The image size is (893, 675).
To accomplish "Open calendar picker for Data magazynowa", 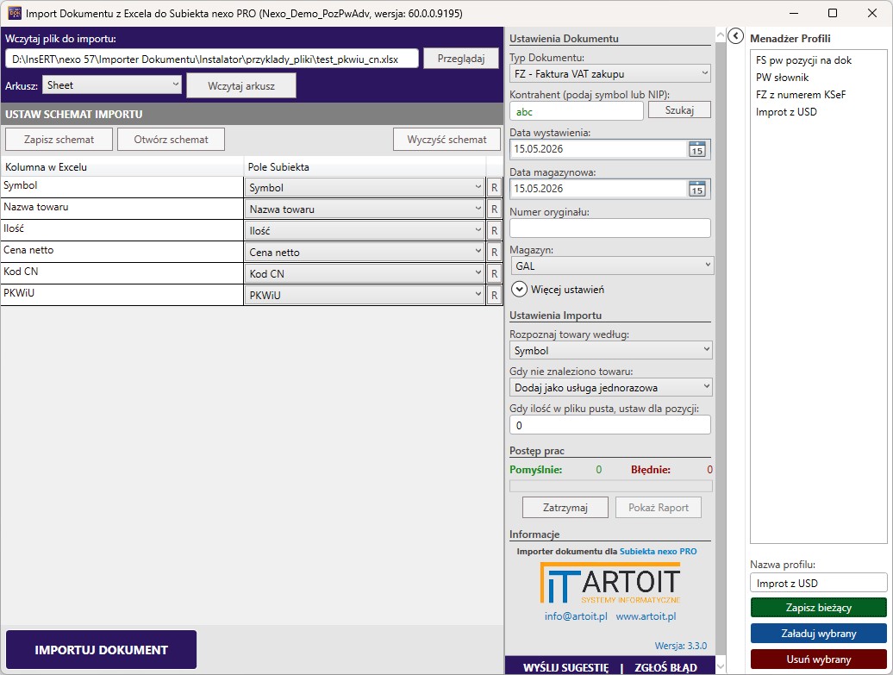I will tap(697, 189).
